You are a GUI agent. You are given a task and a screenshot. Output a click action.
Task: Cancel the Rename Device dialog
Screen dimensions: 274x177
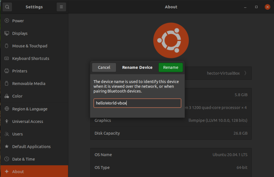[104, 68]
